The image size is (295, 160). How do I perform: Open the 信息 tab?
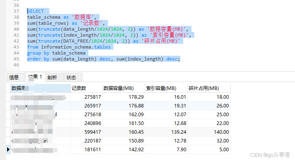[x=16, y=78]
